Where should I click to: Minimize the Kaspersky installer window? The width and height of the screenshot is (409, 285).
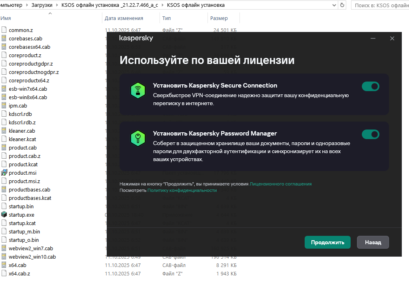pos(373,38)
